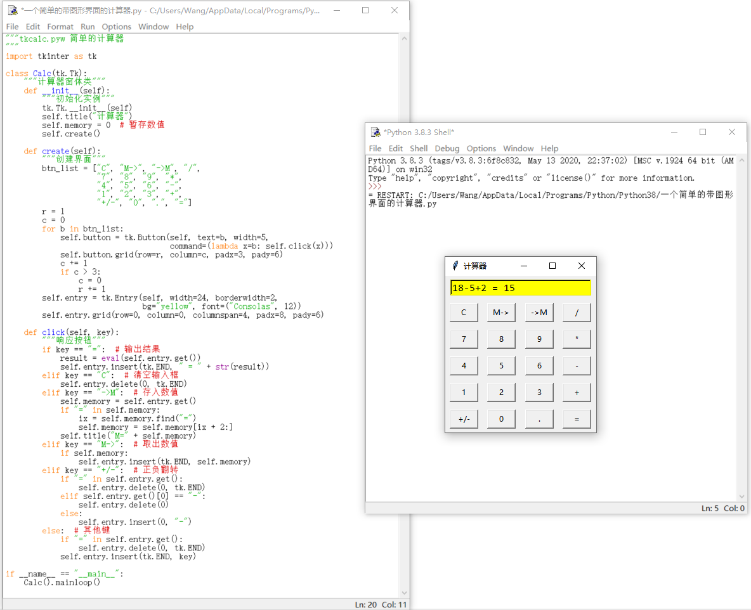Close the 计算器 calculator window

pyautogui.click(x=582, y=266)
